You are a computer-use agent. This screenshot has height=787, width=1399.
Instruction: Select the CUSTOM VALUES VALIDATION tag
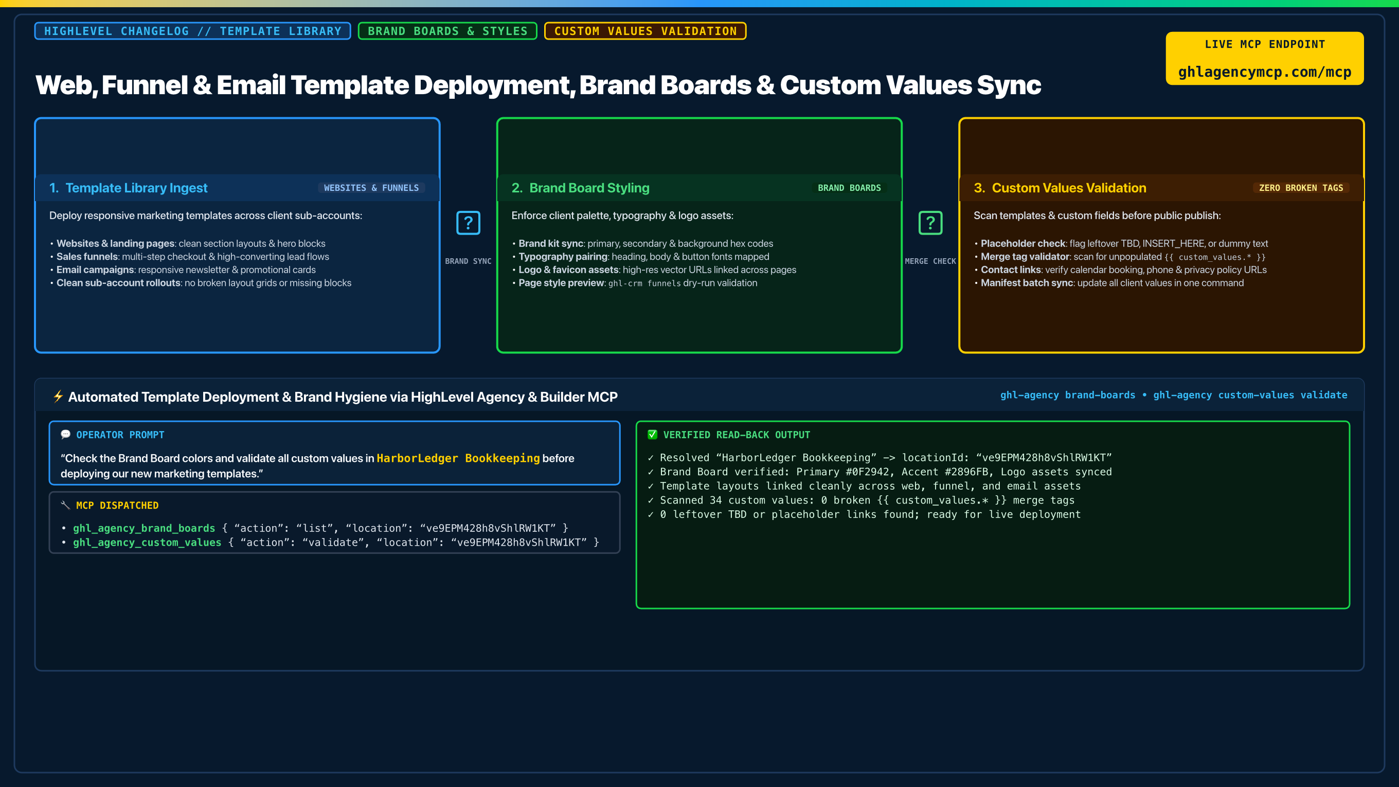[645, 31]
